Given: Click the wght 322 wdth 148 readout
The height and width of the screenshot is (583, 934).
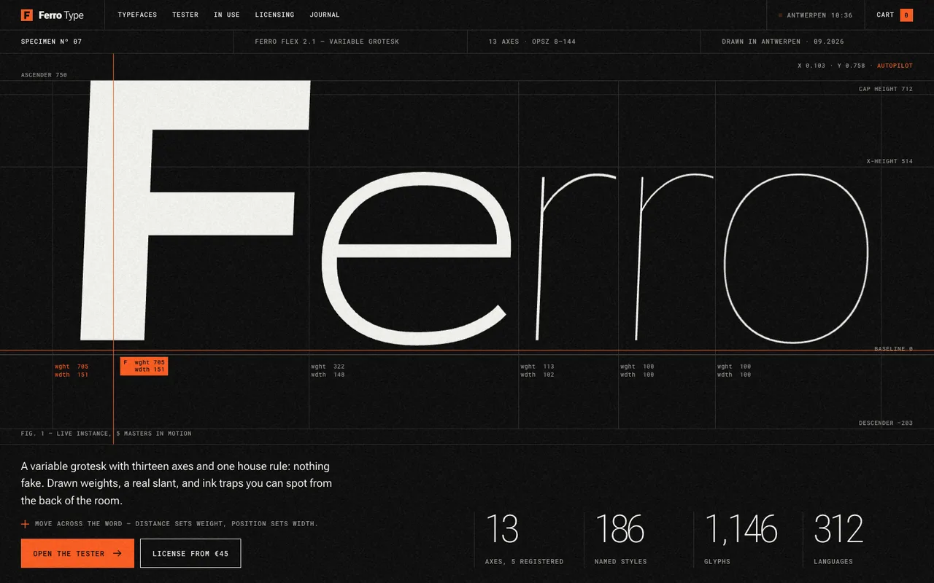Looking at the screenshot, I should [x=328, y=370].
